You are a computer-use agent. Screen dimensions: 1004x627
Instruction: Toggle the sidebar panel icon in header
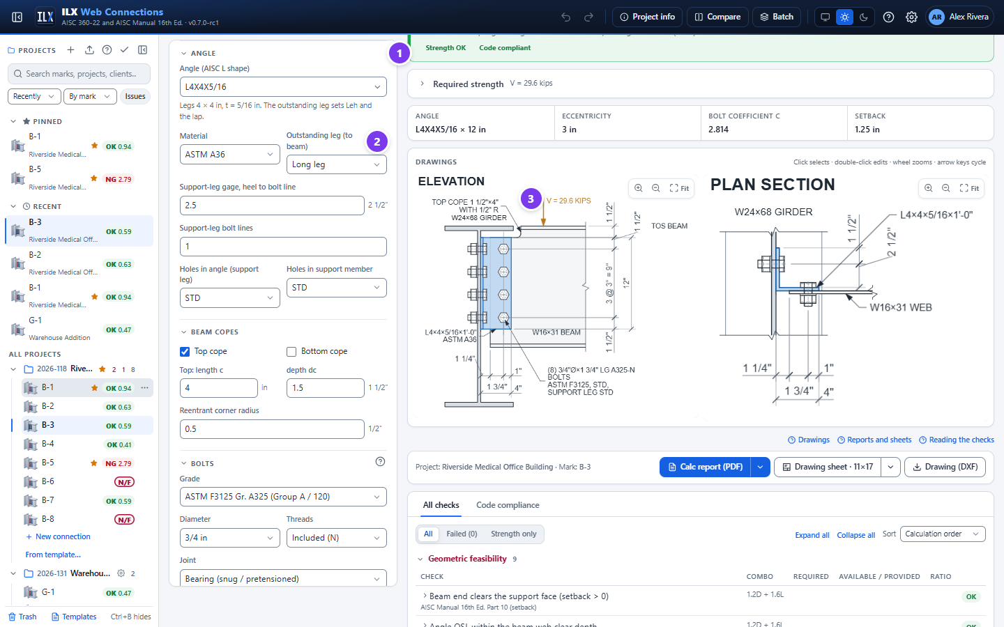pyautogui.click(x=17, y=17)
